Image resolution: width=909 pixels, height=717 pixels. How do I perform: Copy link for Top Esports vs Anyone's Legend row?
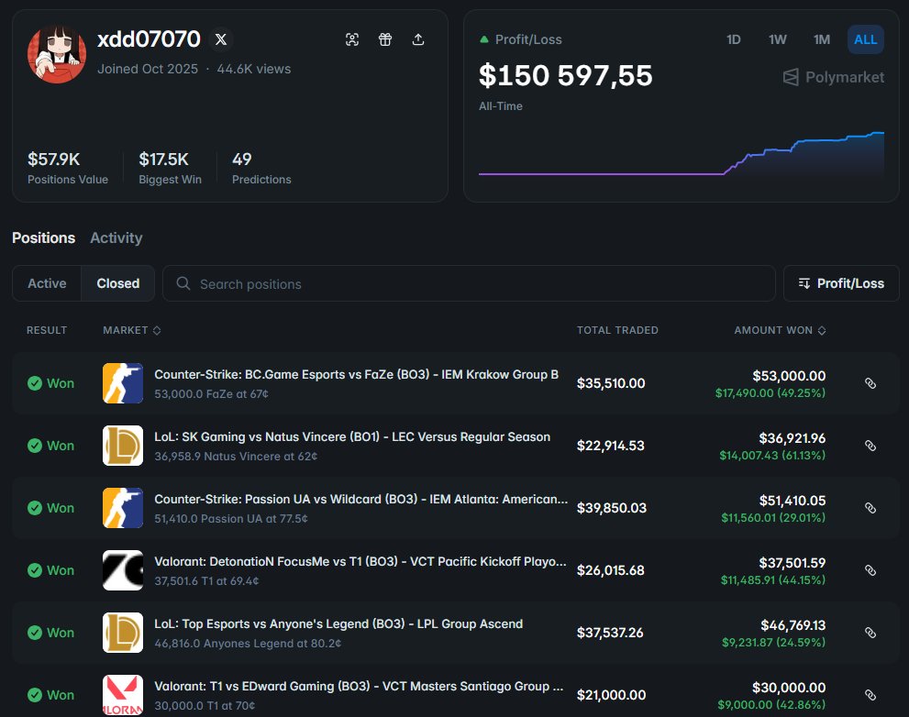click(870, 633)
